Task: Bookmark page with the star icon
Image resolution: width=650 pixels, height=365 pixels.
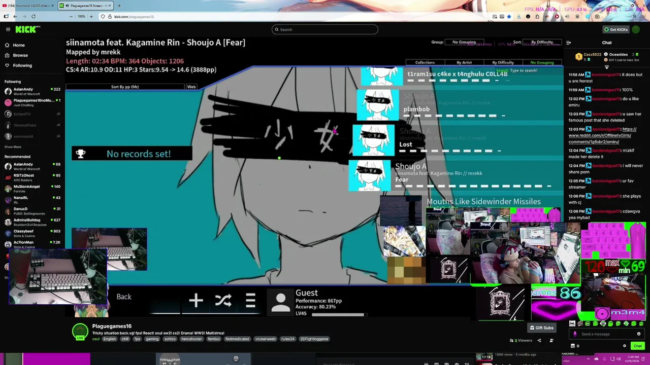Action: point(509,17)
